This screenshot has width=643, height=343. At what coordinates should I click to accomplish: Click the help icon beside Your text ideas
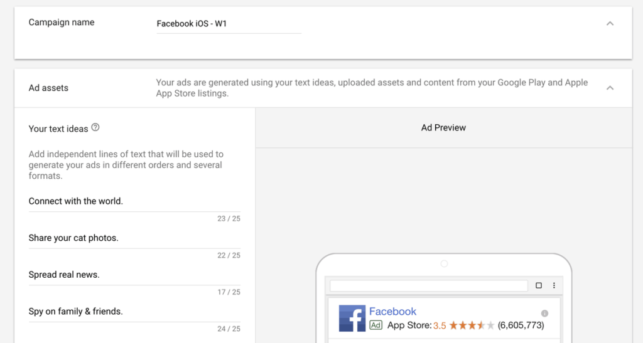(x=95, y=127)
